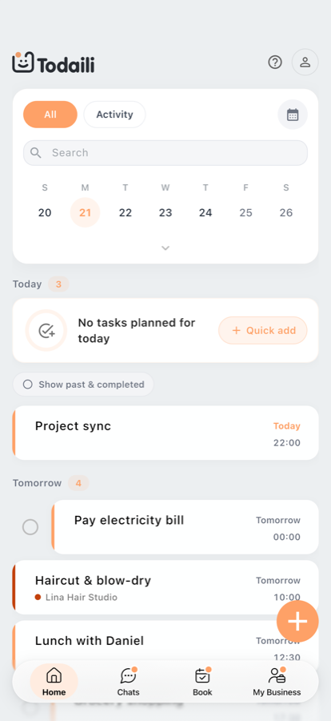Open the help question mark icon
Image resolution: width=331 pixels, height=721 pixels.
click(x=275, y=62)
